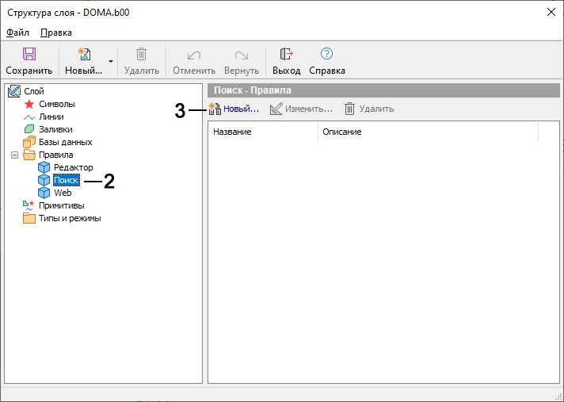Select the Web rules item
Viewport: 564px width, 402px height.
[63, 193]
